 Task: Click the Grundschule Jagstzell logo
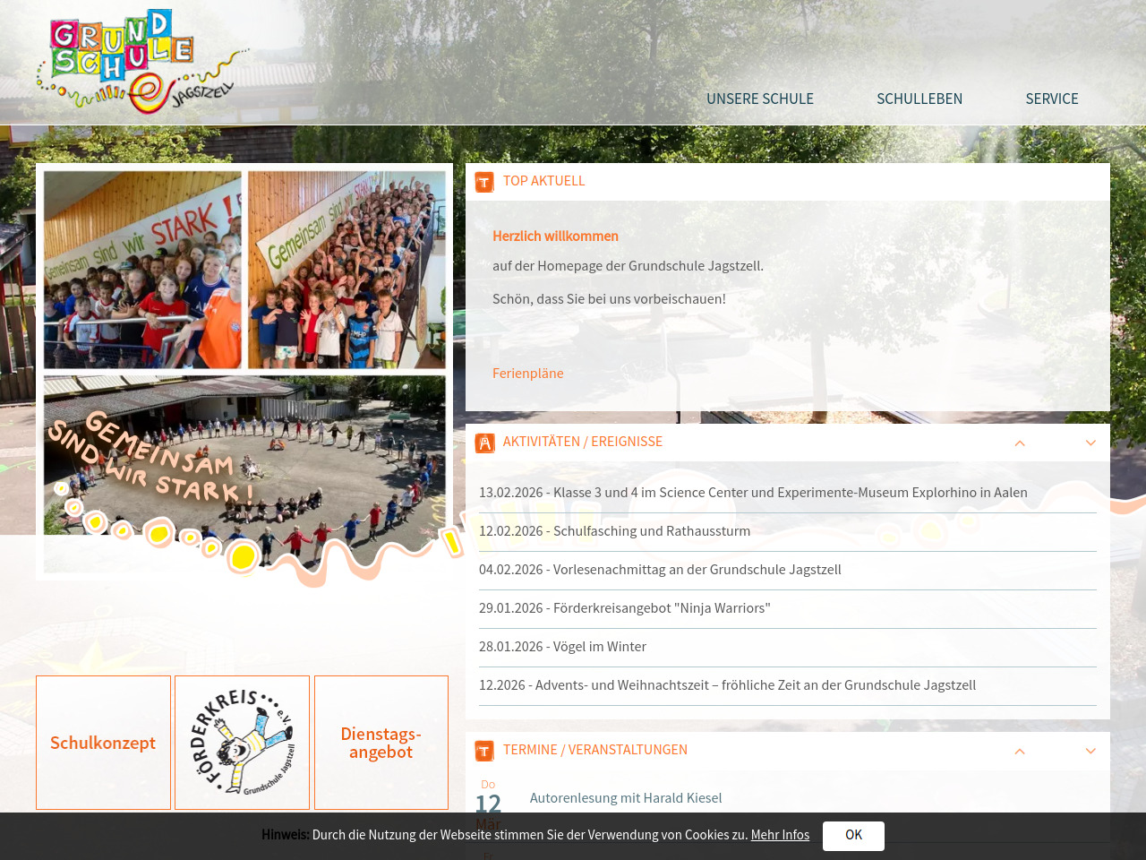click(x=141, y=62)
